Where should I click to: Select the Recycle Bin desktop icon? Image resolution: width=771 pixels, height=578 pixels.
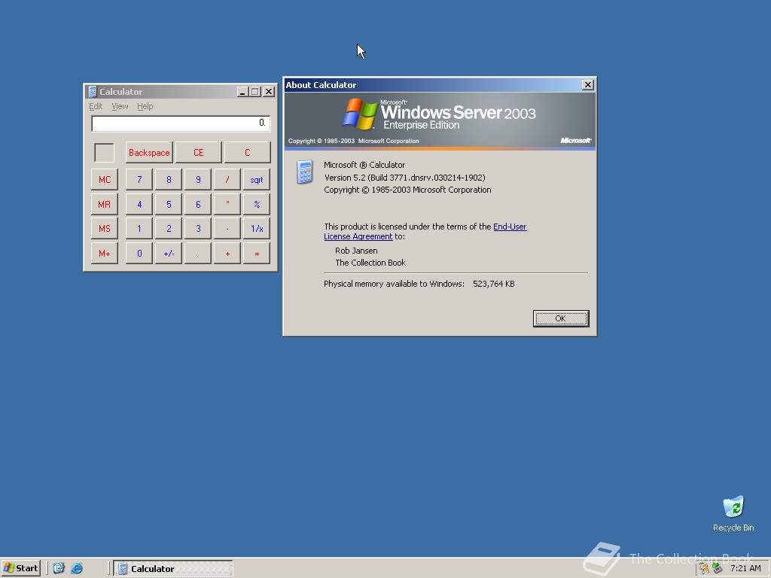point(733,513)
